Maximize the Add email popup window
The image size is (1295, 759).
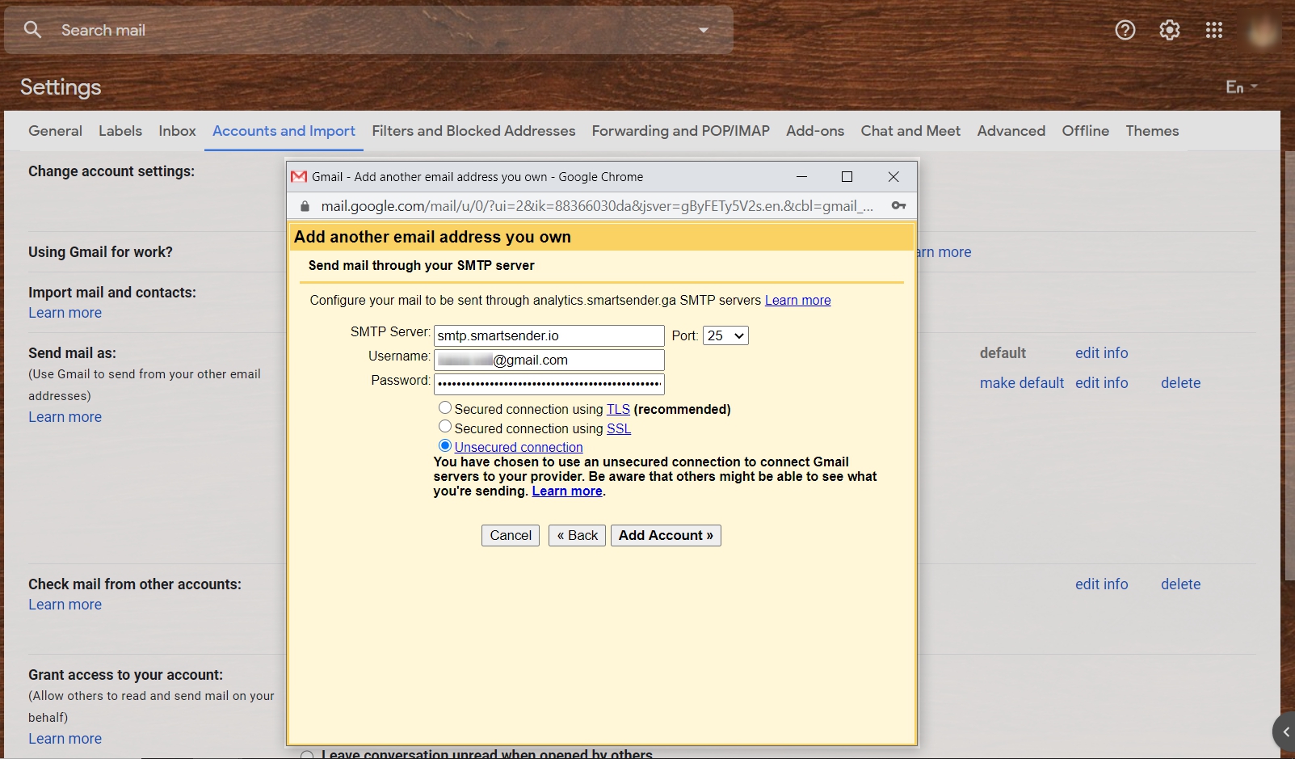(x=847, y=176)
